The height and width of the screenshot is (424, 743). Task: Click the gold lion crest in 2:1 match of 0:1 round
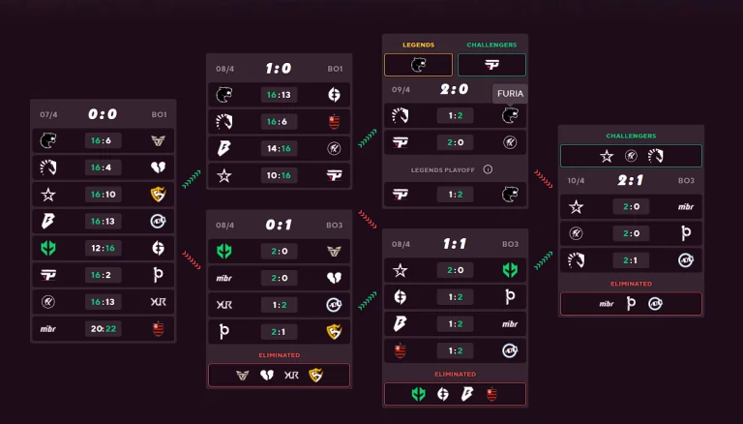tap(335, 331)
